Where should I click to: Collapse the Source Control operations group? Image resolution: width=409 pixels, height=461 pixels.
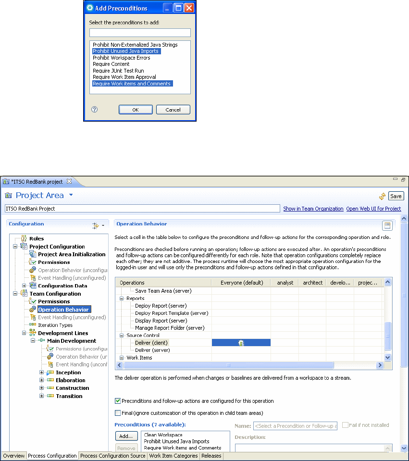pos(122,335)
